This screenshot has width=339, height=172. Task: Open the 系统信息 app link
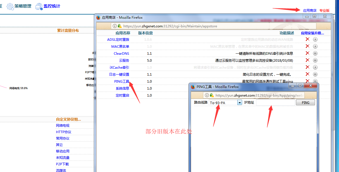point(122,89)
